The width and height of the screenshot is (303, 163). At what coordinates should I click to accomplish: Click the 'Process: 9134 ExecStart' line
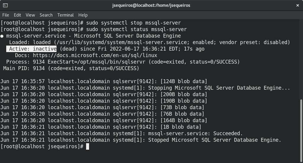coord(123,62)
